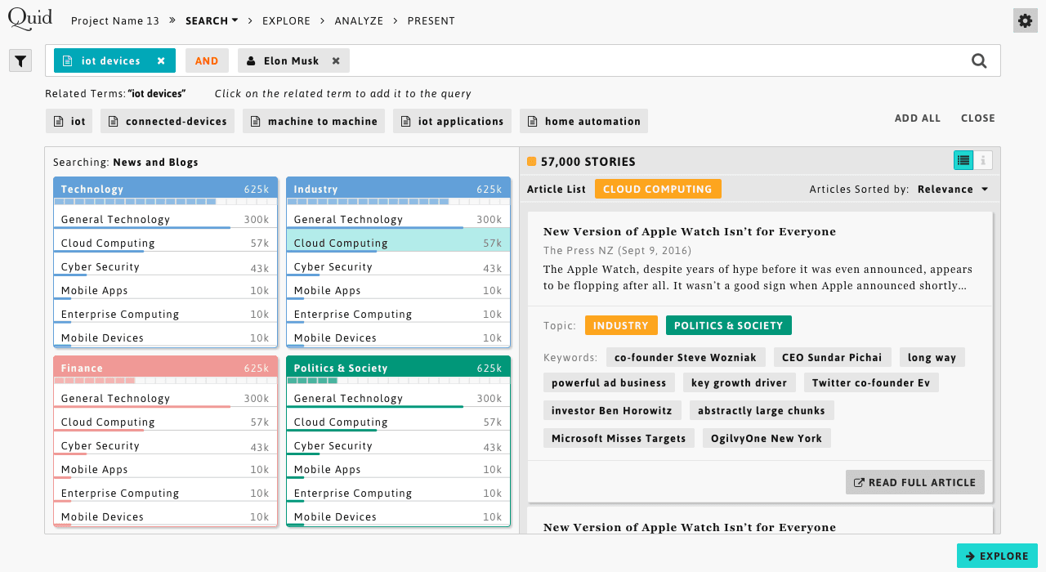Click keyword abstractly large chunks
The image size is (1046, 572).
[762, 410]
